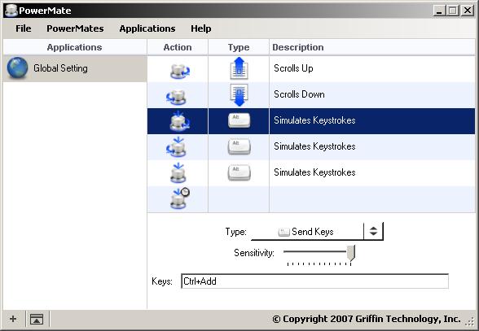Open the File menu
The height and width of the screenshot is (331, 479).
pos(23,28)
